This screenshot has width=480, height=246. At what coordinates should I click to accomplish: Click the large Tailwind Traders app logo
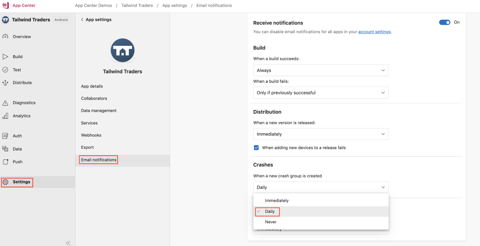click(122, 51)
